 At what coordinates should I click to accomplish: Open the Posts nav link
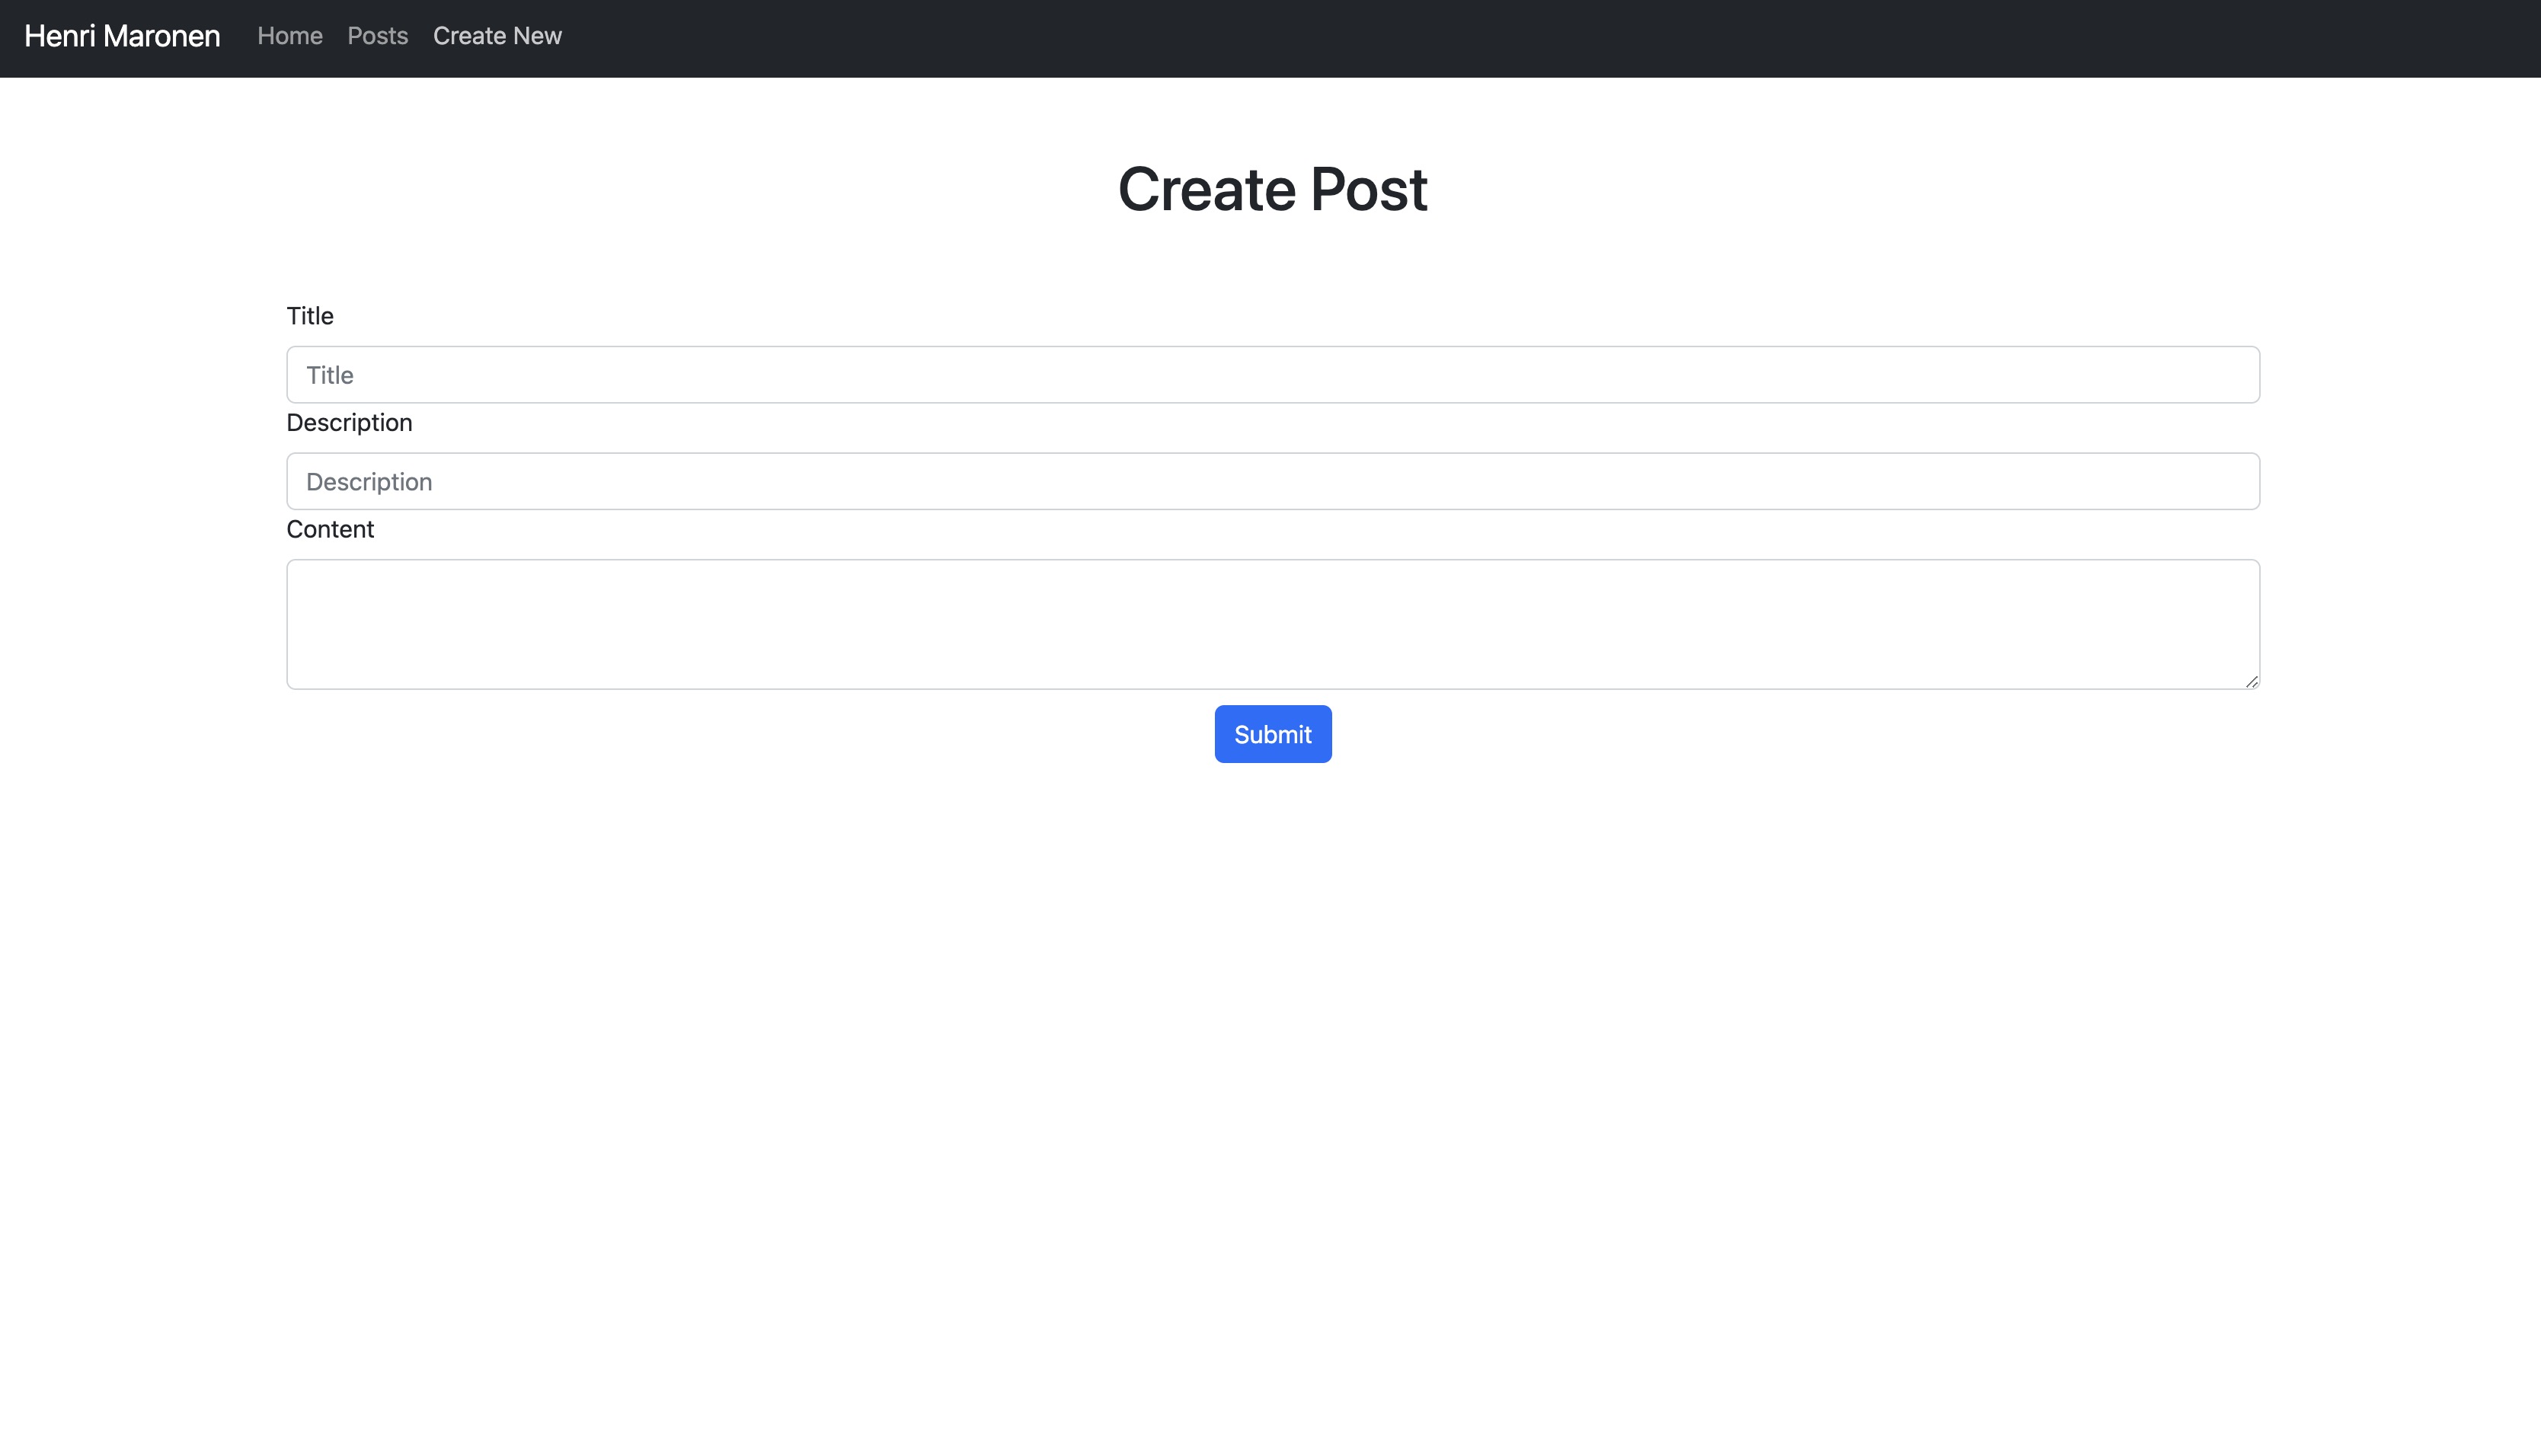(x=377, y=36)
